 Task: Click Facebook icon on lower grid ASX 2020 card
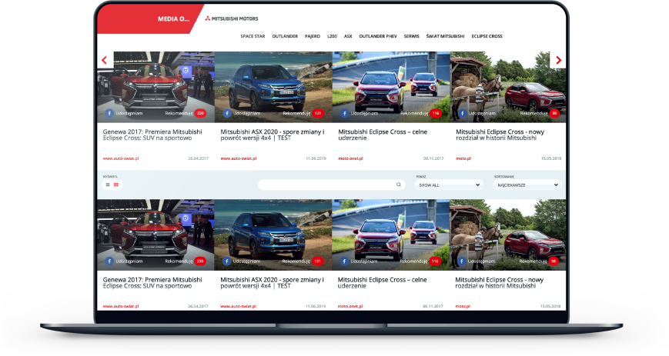point(226,261)
